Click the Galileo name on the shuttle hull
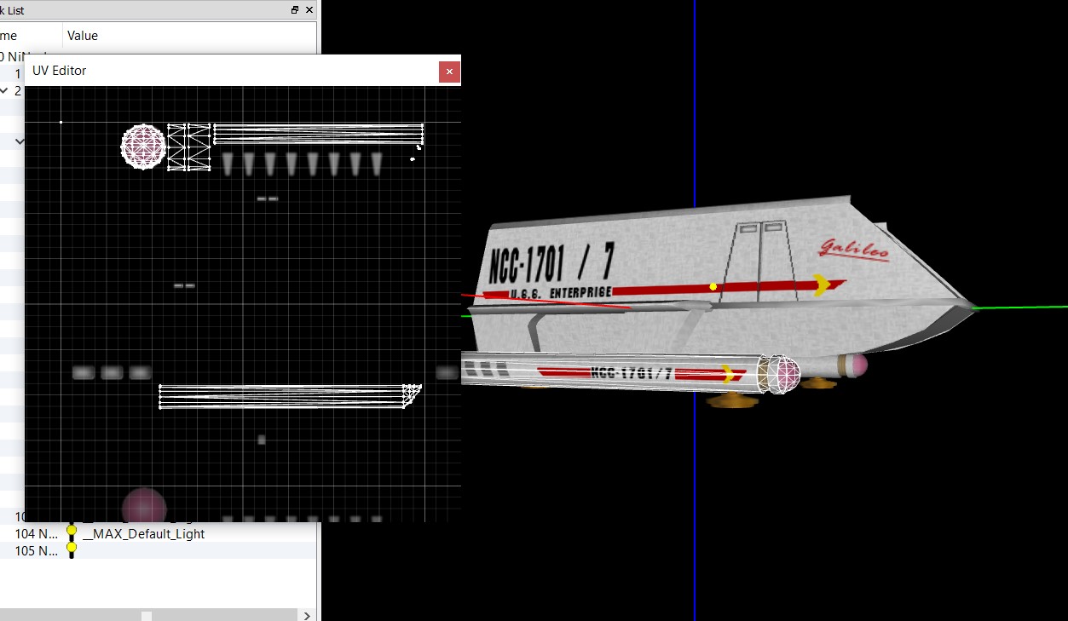1068x621 pixels. pos(853,248)
